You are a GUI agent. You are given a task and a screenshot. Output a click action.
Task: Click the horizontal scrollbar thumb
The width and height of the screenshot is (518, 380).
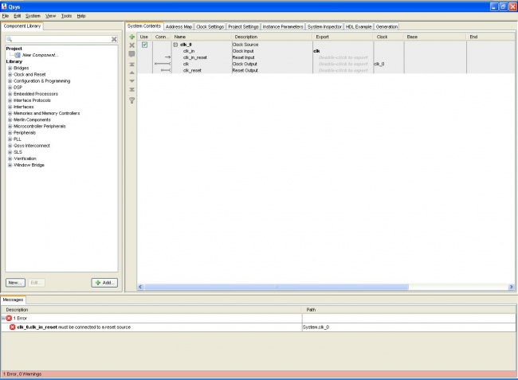(277, 287)
